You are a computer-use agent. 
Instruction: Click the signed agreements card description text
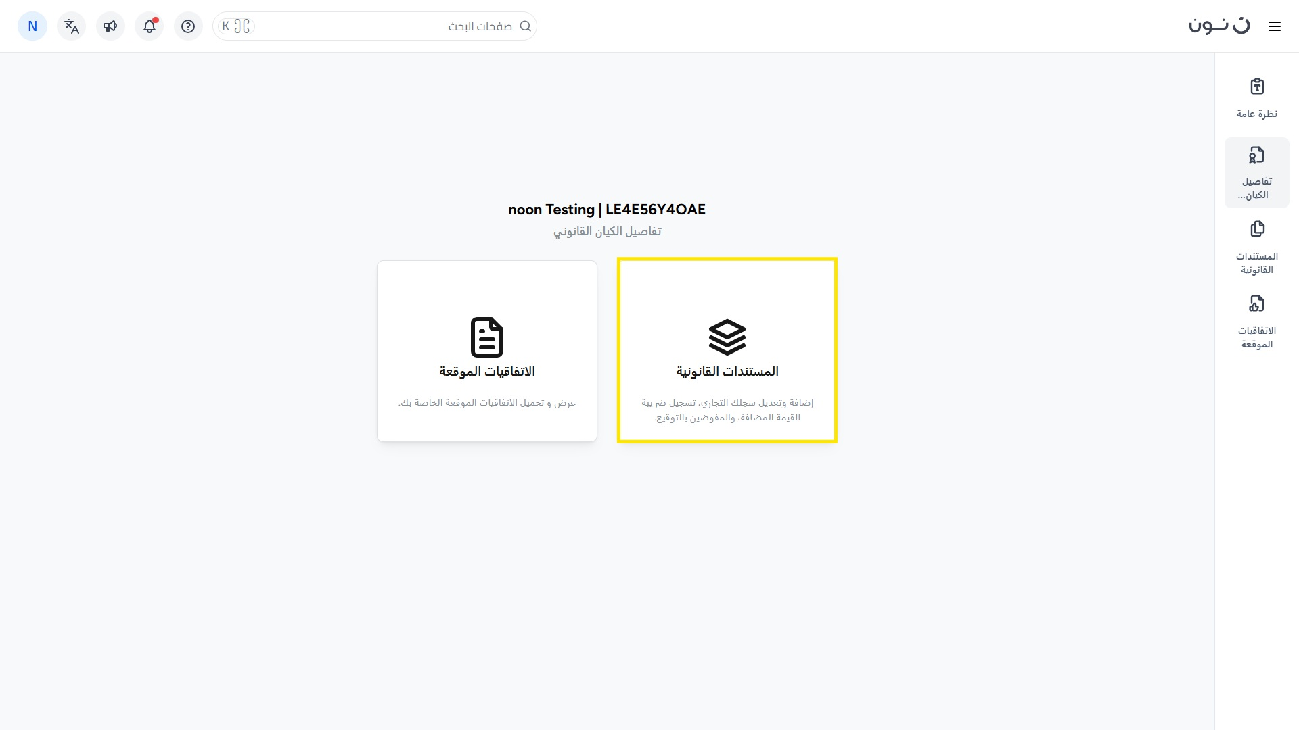tap(487, 403)
